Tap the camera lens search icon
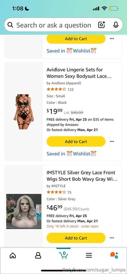 [102, 25]
